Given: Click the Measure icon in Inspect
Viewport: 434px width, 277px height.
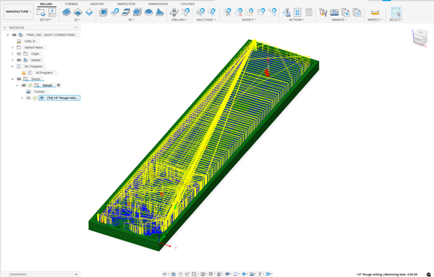Looking at the screenshot, I should 374,12.
